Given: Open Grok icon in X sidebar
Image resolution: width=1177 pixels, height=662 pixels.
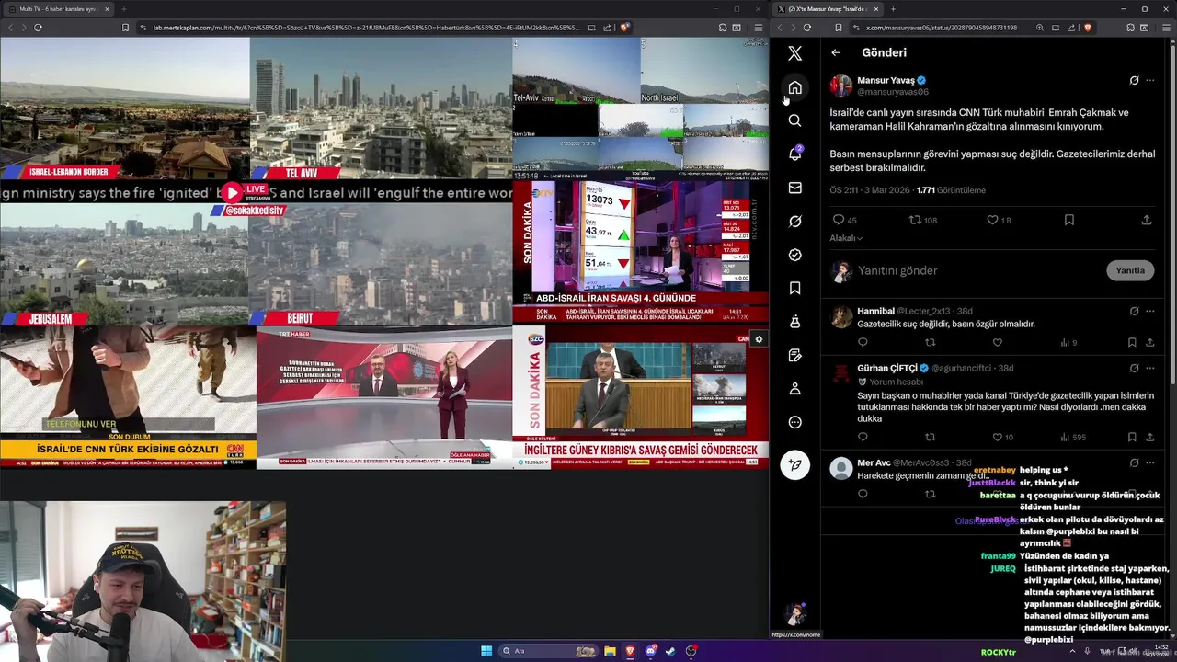Looking at the screenshot, I should (x=794, y=221).
